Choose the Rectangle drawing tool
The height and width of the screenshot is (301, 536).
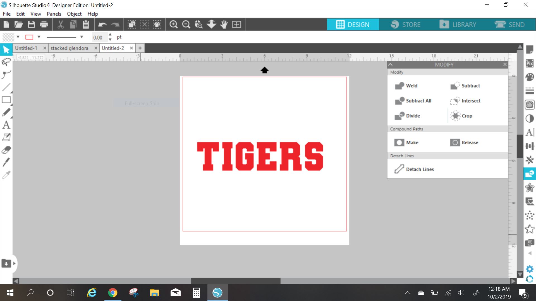pyautogui.click(x=6, y=100)
